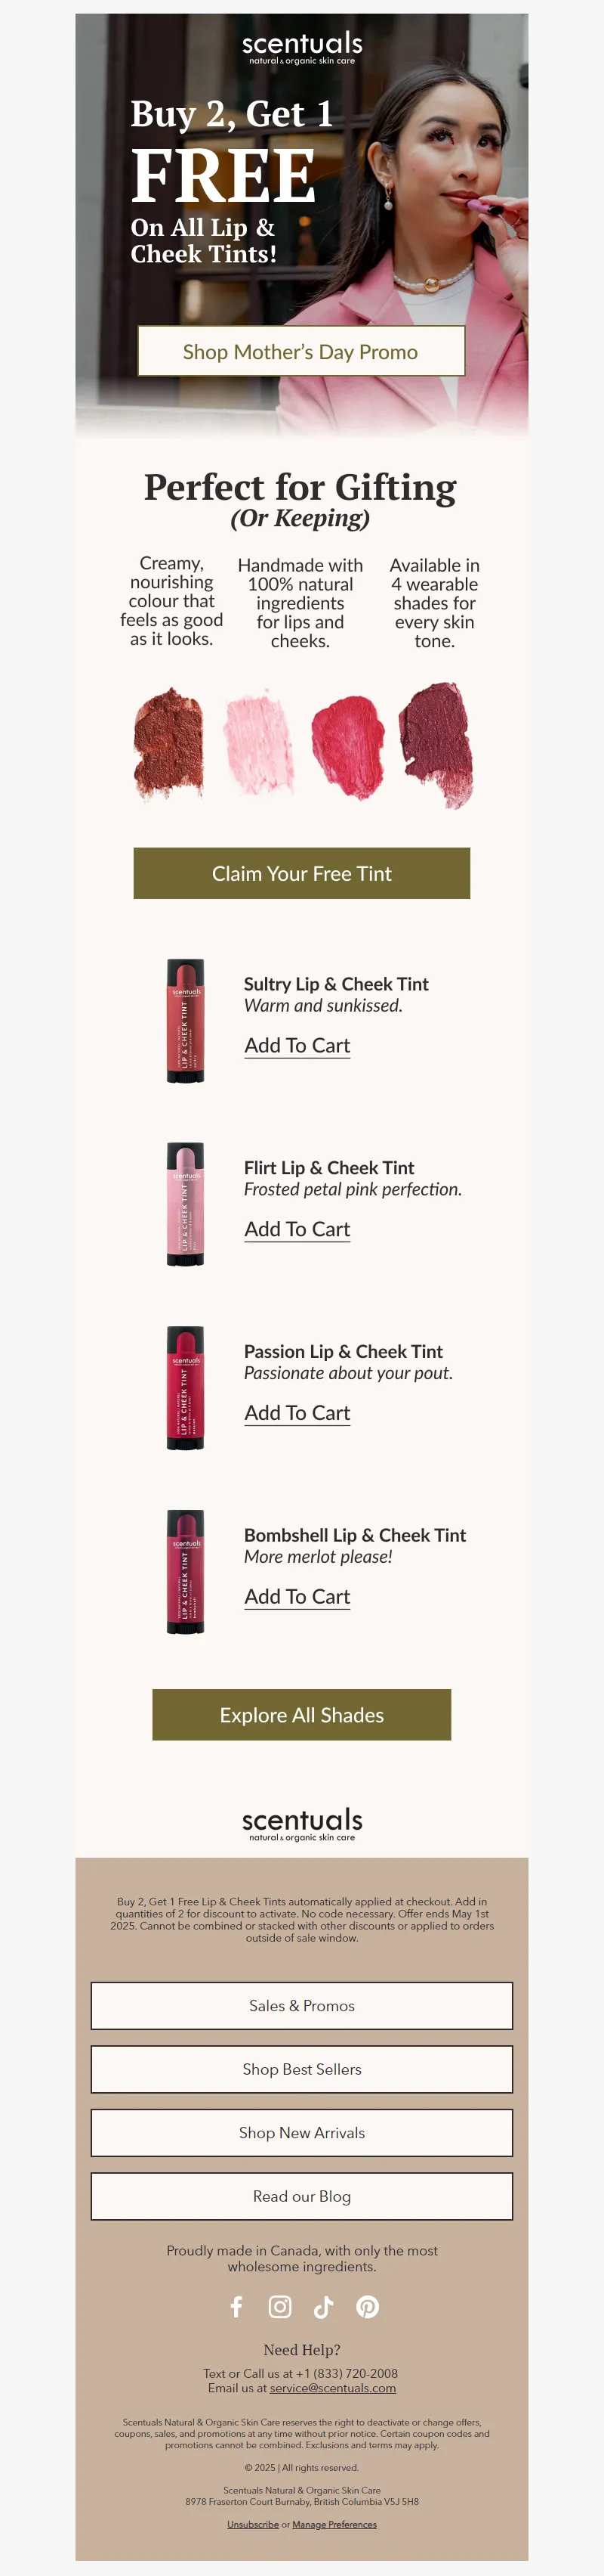This screenshot has width=604, height=2576.
Task: Click the Explore All Shades button
Action: (301, 1714)
